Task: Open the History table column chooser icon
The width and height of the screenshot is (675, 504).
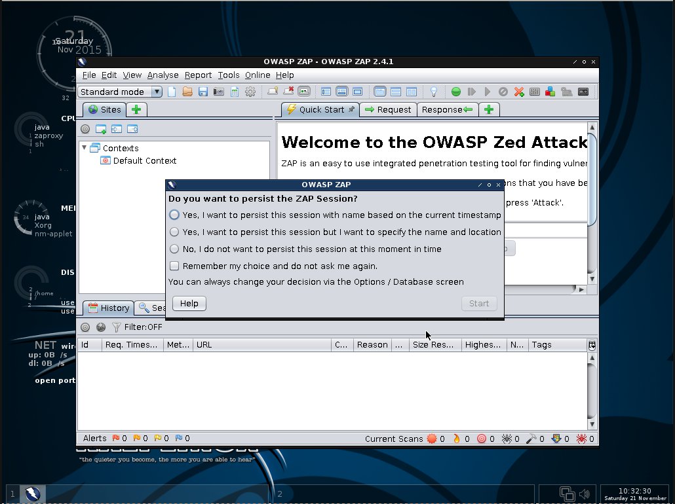Action: click(x=592, y=345)
